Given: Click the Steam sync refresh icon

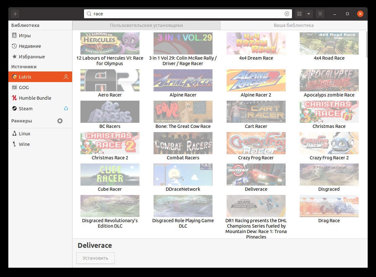Looking at the screenshot, I should click(66, 108).
